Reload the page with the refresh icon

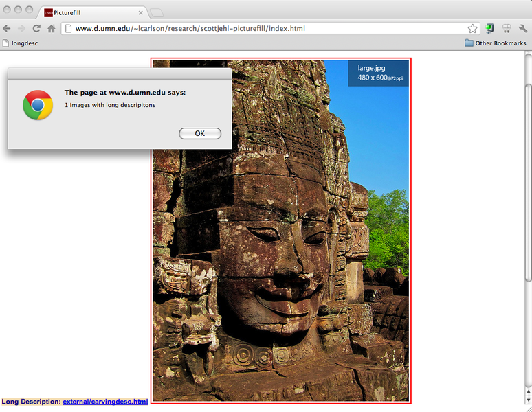coord(36,28)
